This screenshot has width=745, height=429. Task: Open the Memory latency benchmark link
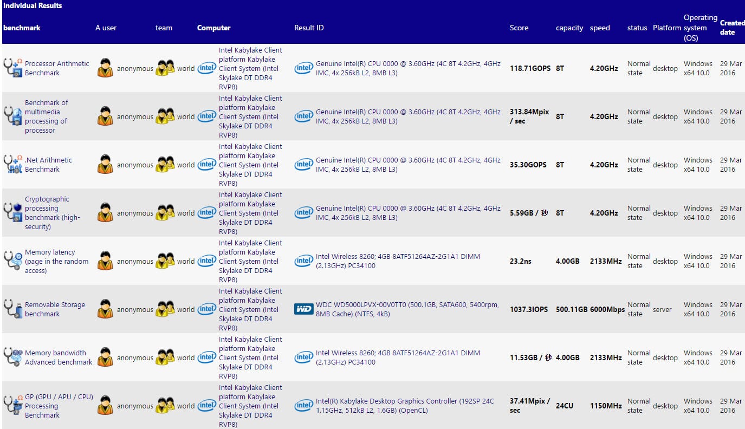[x=56, y=261]
